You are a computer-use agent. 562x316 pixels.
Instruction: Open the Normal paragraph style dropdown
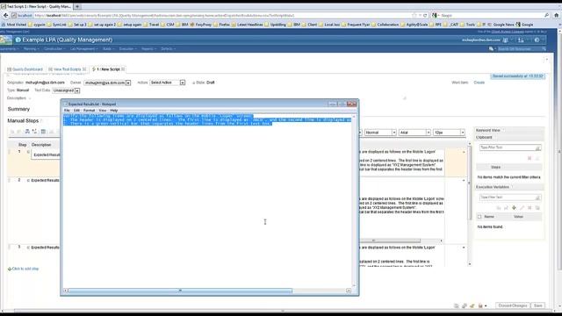pyautogui.click(x=394, y=133)
